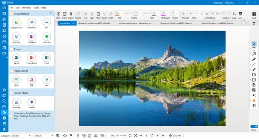The width and height of the screenshot is (259, 139).
Task: Open the Window menu
Action: (26, 8)
